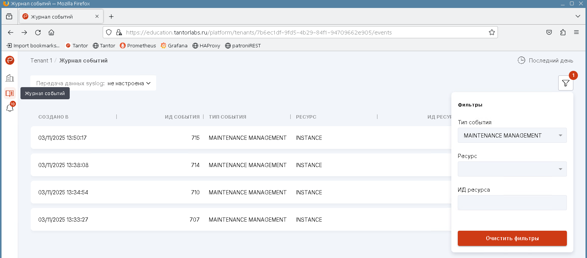Reload the current page
Viewport: 587px width, 258px height.
[x=38, y=33]
